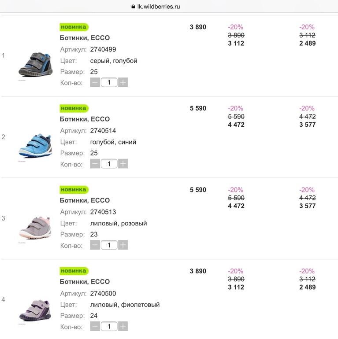The height and width of the screenshot is (339, 338).
Task: Open 'Ботинки, ECCO' link for article 2740500
Action: (85, 282)
